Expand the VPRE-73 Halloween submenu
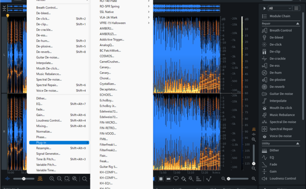The height and width of the screenshot is (189, 306). (x=124, y=23)
